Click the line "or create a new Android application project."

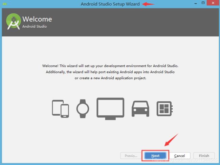(x=110, y=78)
